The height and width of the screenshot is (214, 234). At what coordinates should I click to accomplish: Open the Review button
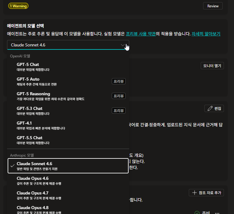(x=213, y=6)
